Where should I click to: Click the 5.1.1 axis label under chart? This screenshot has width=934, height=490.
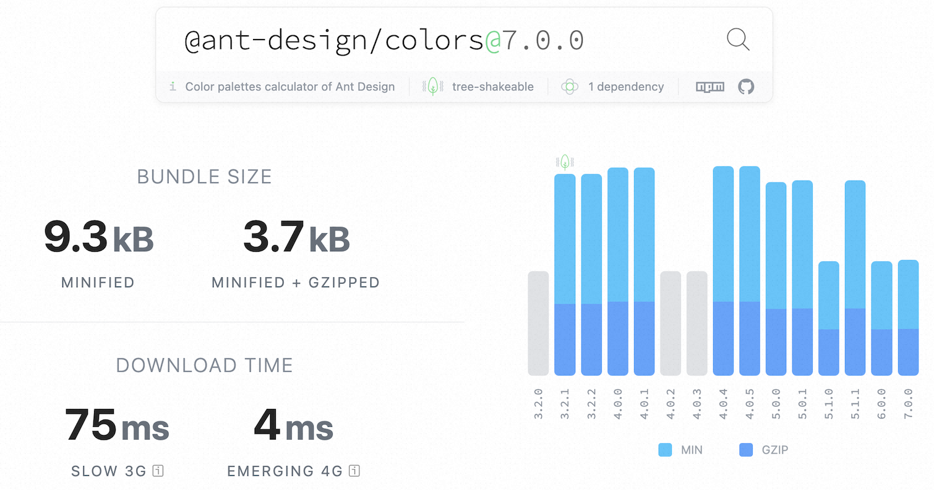tap(855, 404)
